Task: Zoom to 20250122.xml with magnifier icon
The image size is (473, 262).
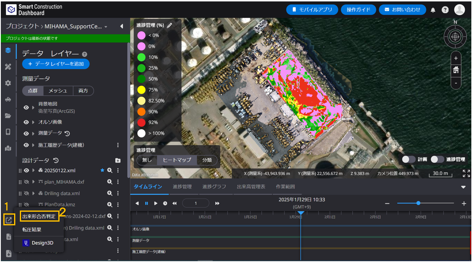Action: click(110, 171)
